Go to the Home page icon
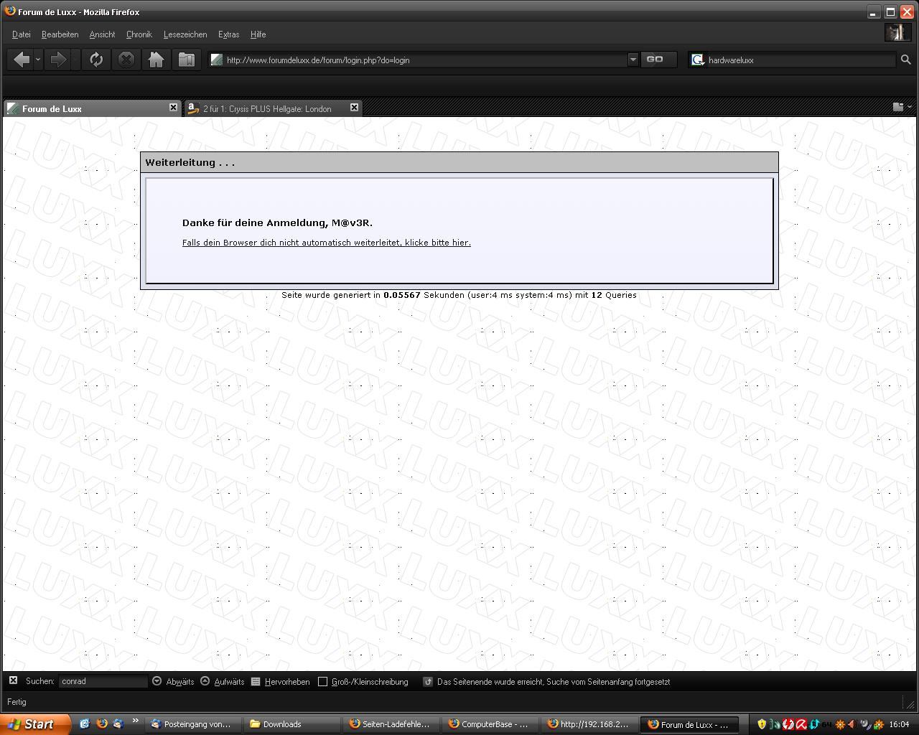Screen dimensions: 919x735 click(x=157, y=60)
